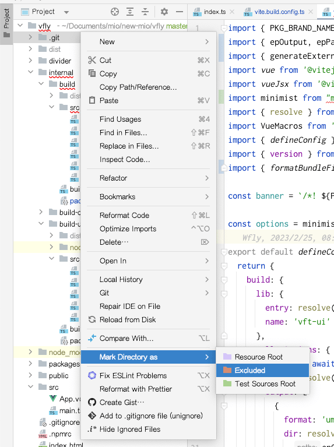Open Project panel settings gear
This screenshot has width=334, height=447.
pos(164,12)
